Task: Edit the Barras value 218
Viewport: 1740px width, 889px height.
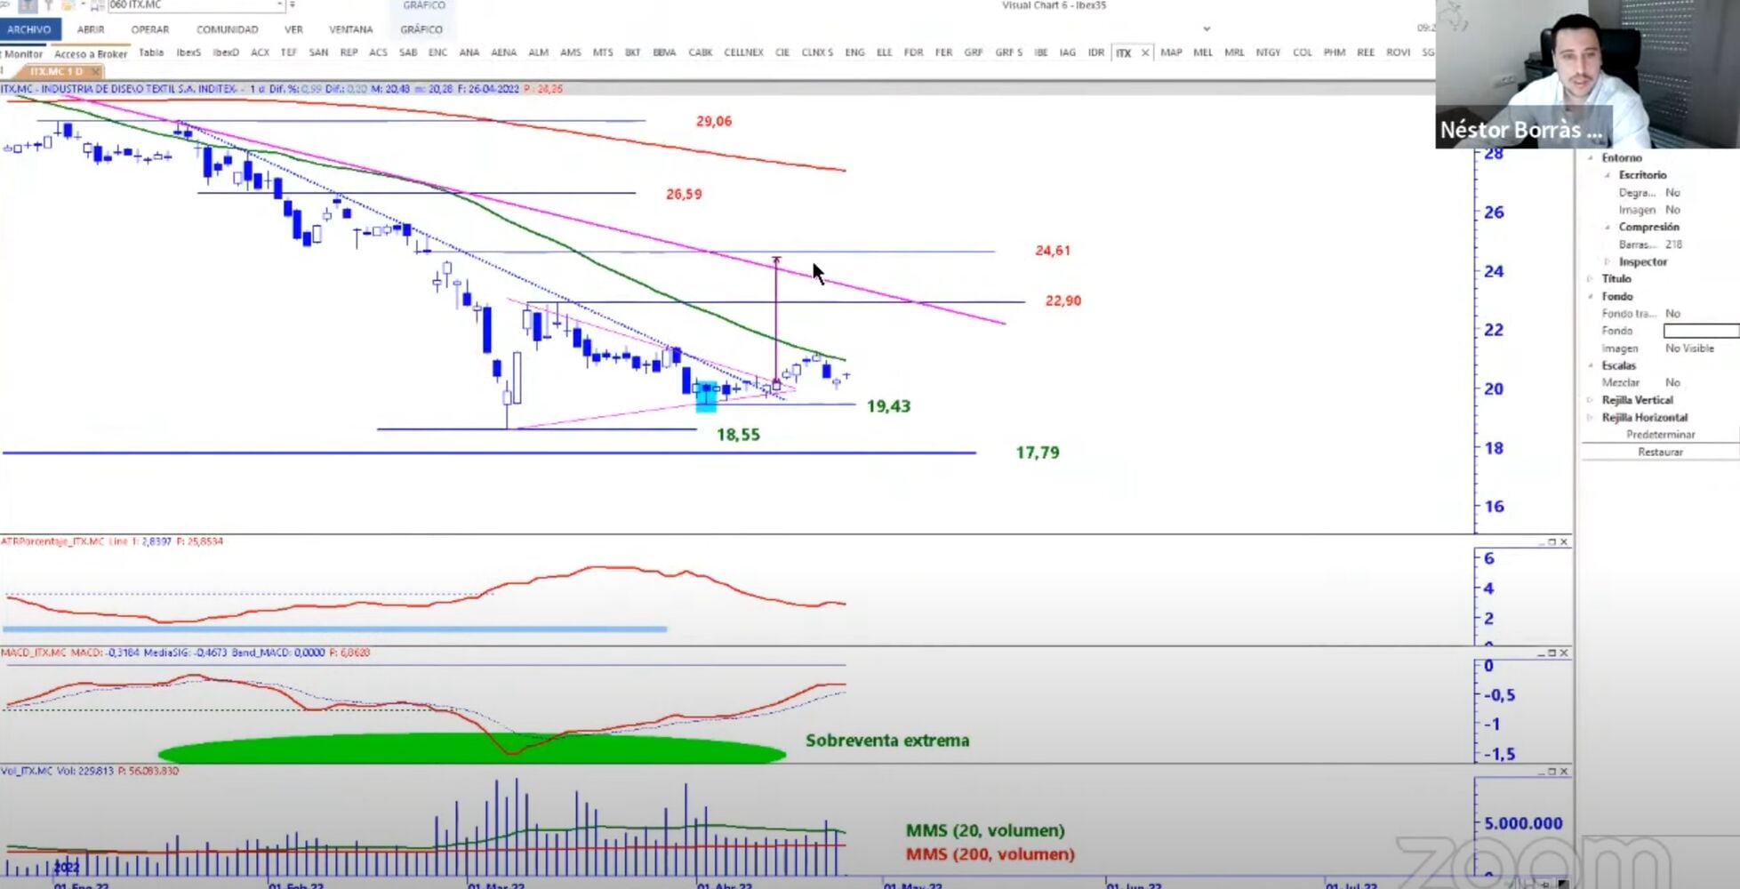Action: pos(1673,244)
